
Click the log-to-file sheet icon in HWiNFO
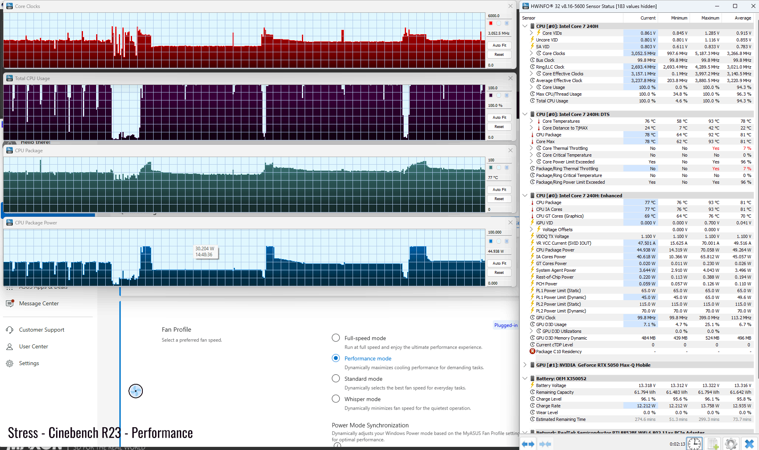[713, 444]
